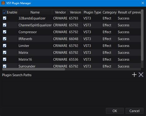Click the horizontal scrollbar of plugin list
146x116 pixels.
(34, 69)
